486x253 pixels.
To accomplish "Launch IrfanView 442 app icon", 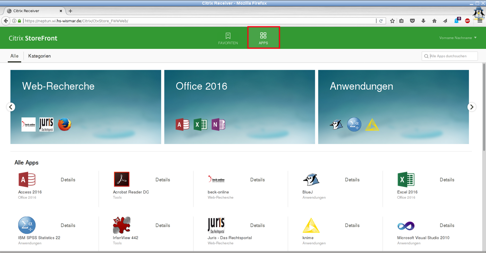I will tap(121, 225).
